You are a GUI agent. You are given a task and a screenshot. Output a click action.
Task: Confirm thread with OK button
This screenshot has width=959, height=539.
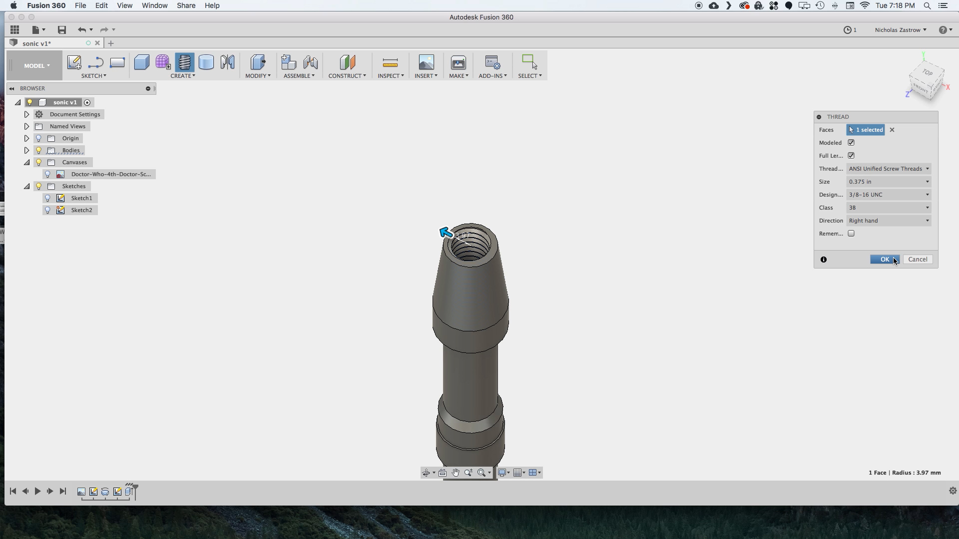(x=885, y=260)
